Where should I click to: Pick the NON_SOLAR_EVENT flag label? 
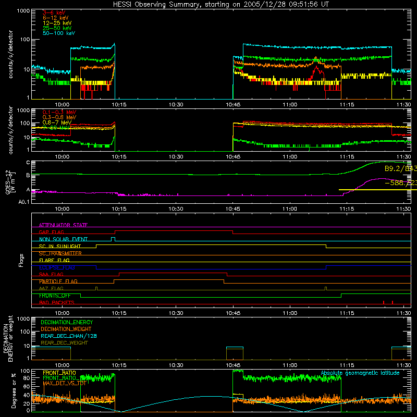pos(63,239)
